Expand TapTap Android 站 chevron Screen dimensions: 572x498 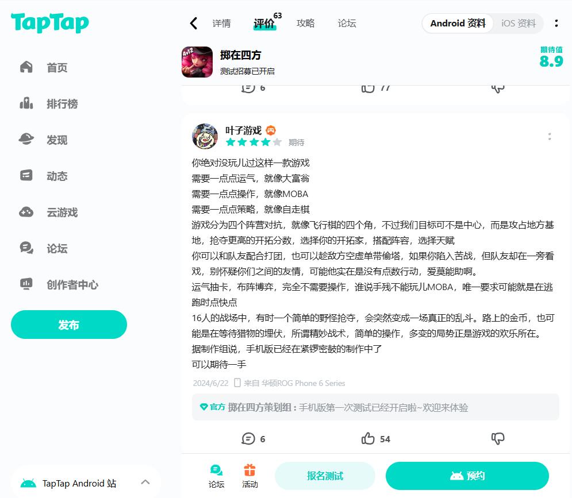(x=145, y=482)
